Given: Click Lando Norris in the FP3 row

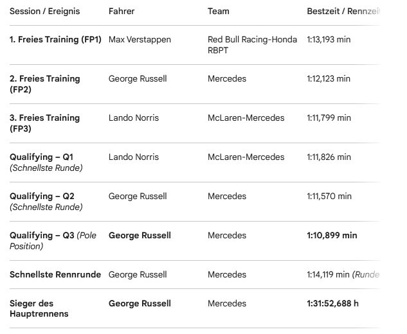Looking at the screenshot, I should 134,118.
